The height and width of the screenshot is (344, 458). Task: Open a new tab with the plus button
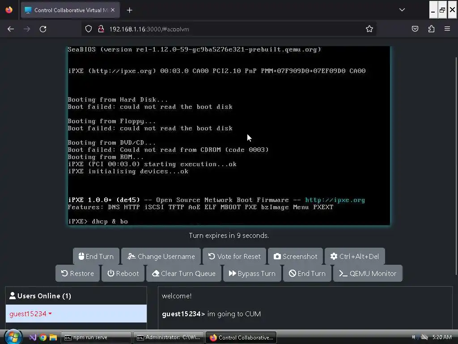pos(129,10)
